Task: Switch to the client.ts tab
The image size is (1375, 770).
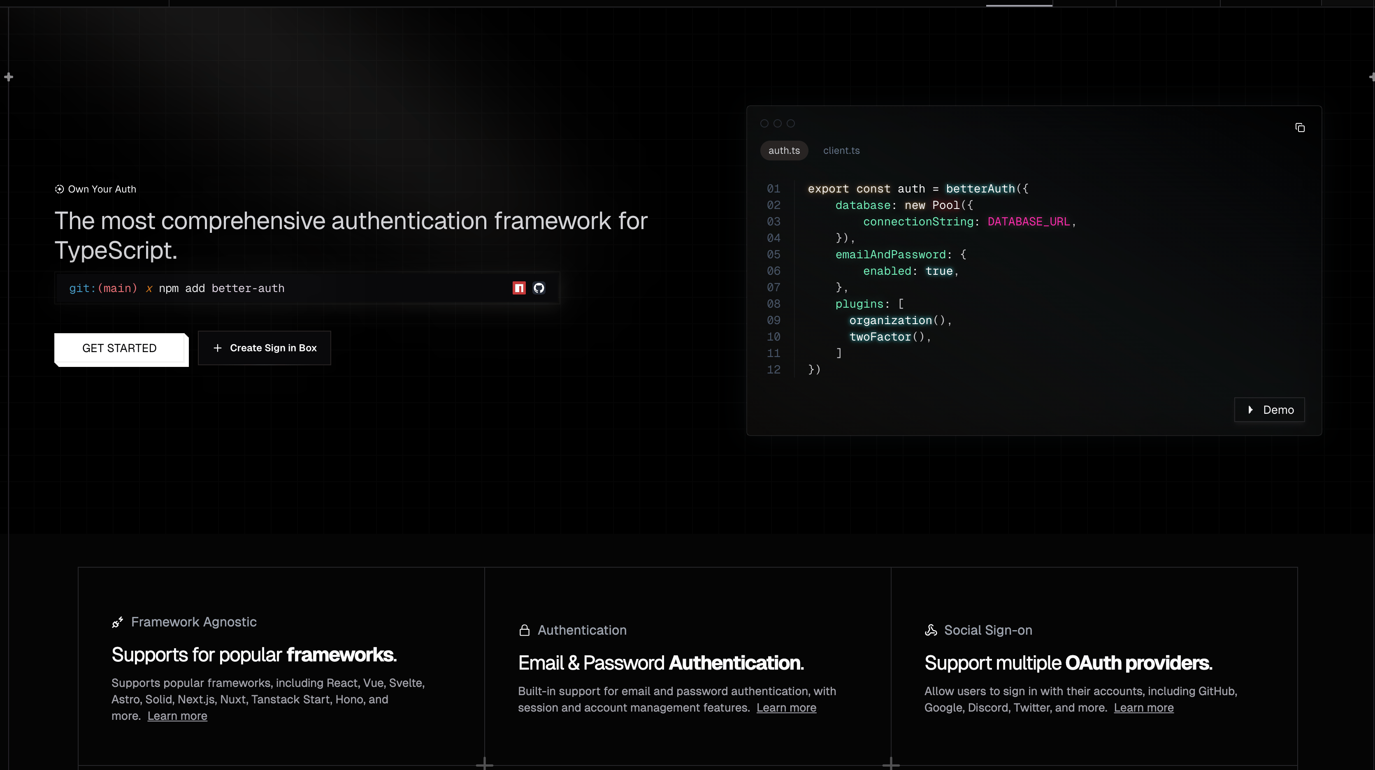Action: pyautogui.click(x=841, y=151)
